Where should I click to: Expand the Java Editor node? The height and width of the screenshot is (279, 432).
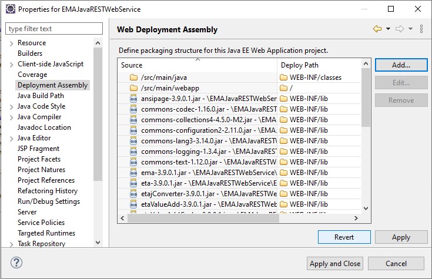(x=11, y=138)
